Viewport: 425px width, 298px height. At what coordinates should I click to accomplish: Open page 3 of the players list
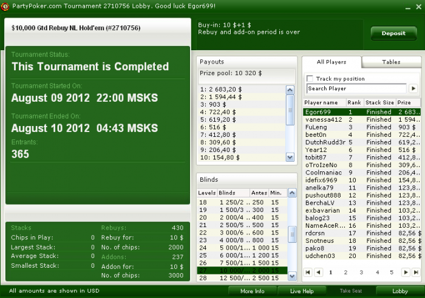coord(361,273)
